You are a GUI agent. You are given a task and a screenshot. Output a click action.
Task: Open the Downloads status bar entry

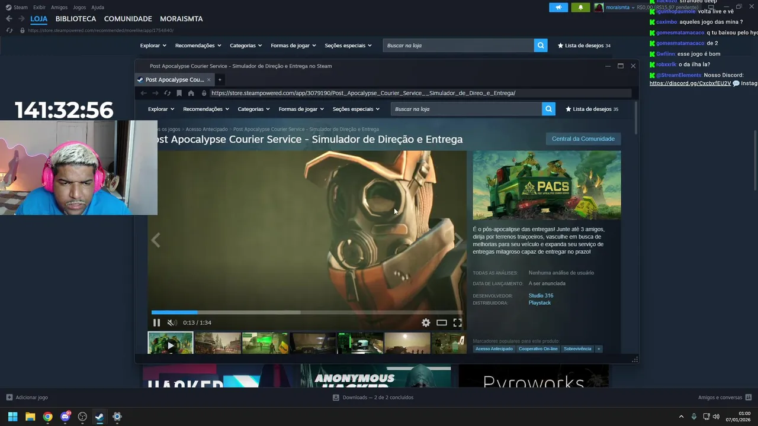coord(374,398)
